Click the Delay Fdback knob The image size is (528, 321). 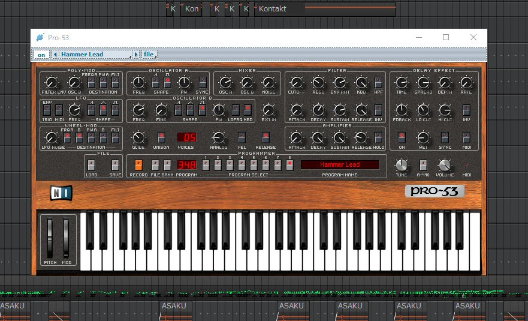[x=402, y=110]
